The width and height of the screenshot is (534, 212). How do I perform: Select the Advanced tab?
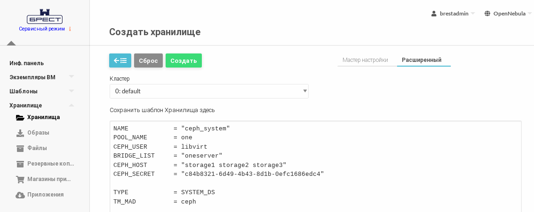tap(422, 60)
